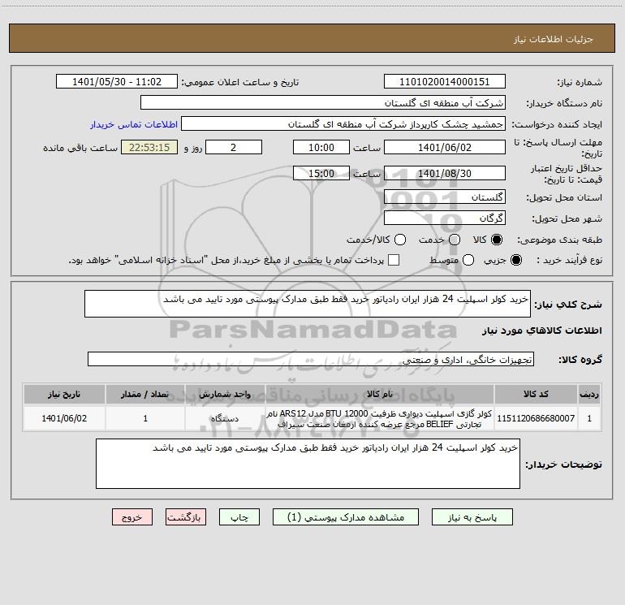Open اطلاعات تماس خریدار link
This screenshot has height=605, width=625.
click(134, 124)
